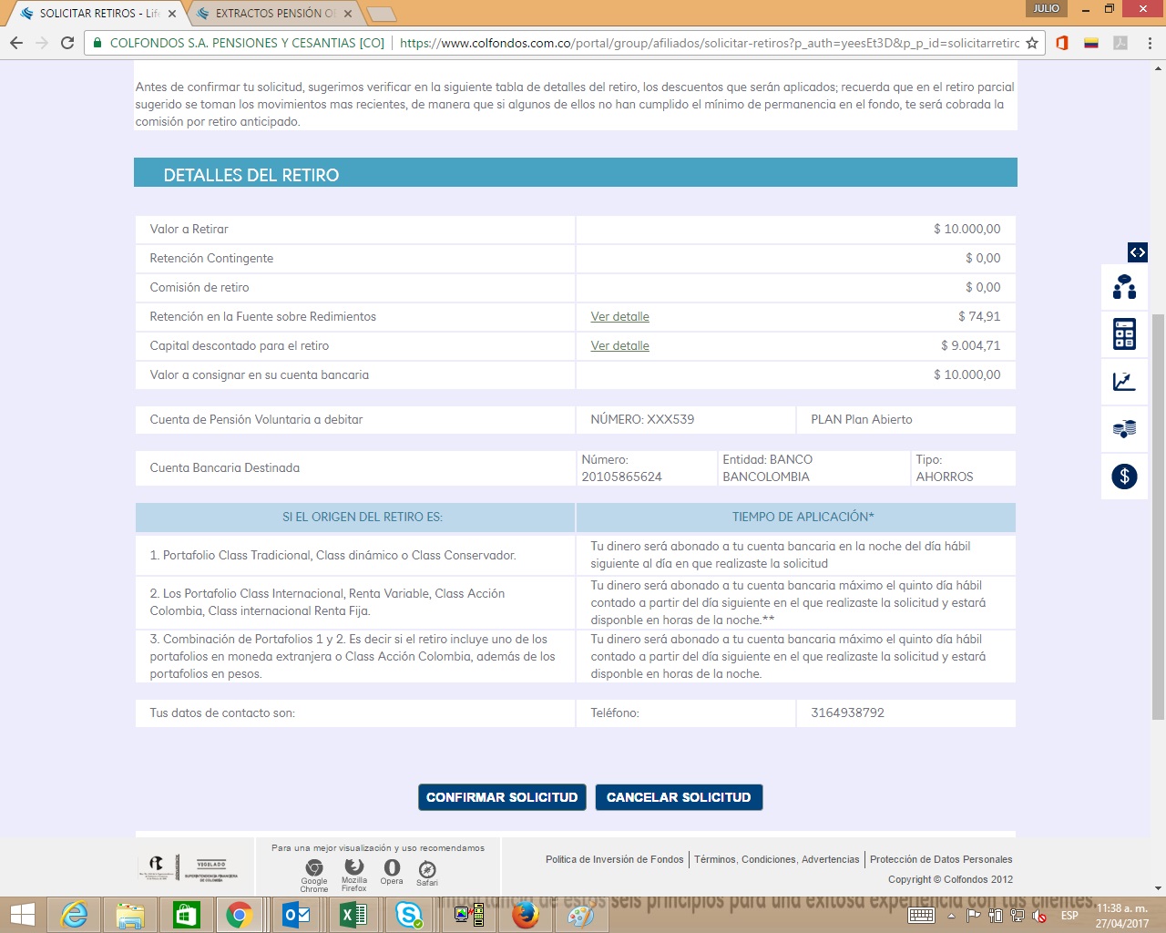Click the Office extension icon in toolbar
Image resolution: width=1166 pixels, height=933 pixels.
point(1062,43)
